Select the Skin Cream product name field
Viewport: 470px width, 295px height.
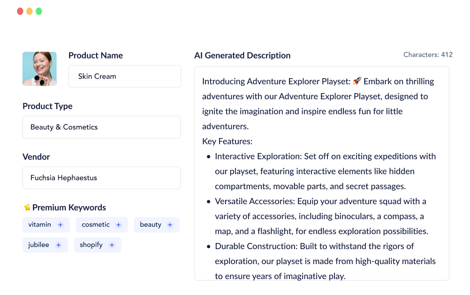[124, 76]
